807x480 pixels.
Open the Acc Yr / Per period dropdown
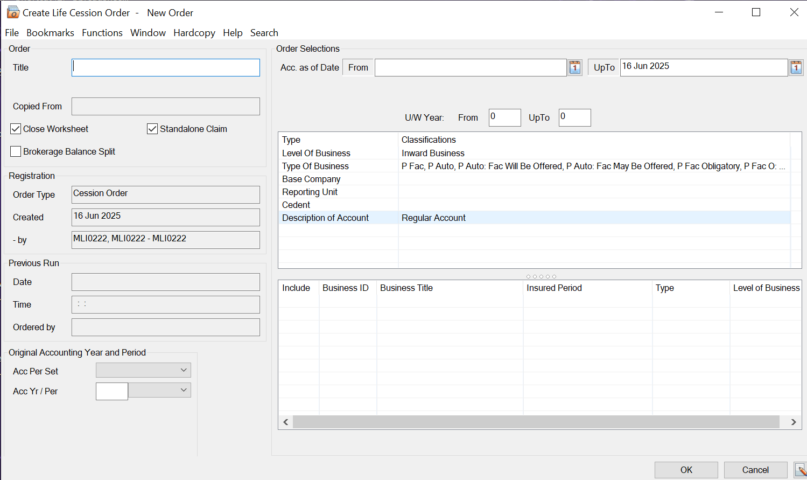tap(183, 390)
